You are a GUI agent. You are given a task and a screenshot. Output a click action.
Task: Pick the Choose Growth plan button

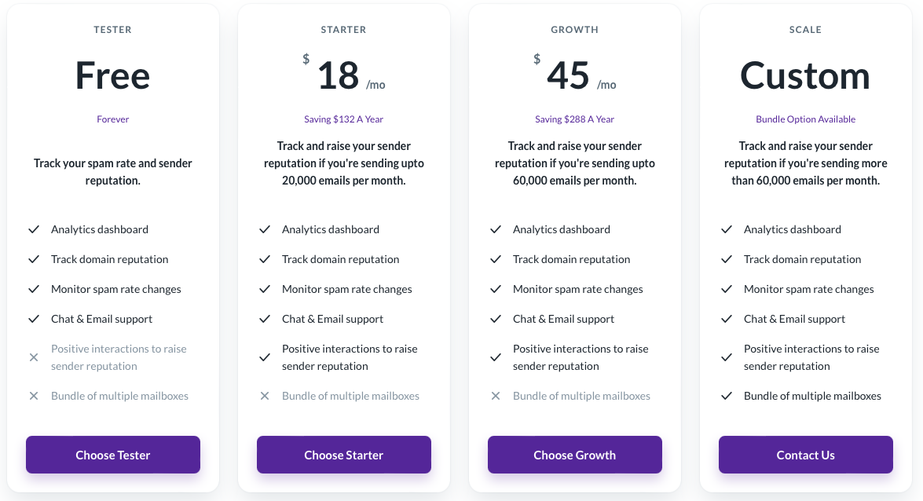point(574,455)
